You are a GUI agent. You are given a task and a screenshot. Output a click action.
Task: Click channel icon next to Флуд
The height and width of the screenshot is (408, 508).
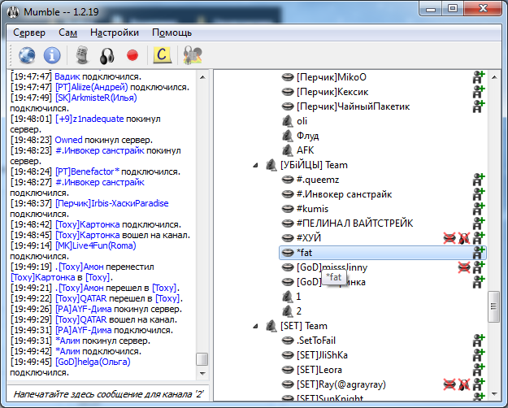(x=287, y=136)
